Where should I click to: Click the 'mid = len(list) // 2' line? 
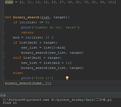pos(33,37)
